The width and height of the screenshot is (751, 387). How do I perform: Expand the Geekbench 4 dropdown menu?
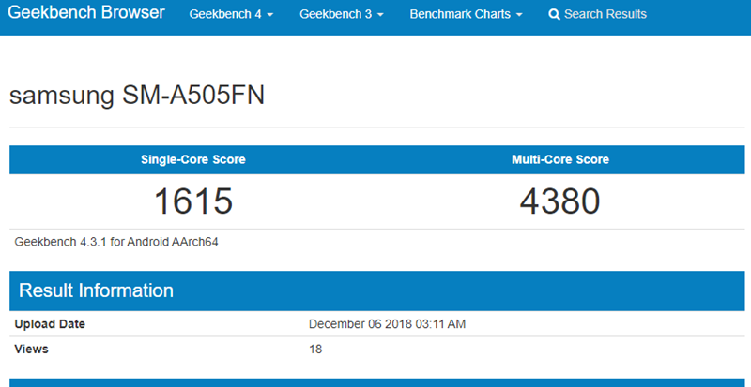[231, 14]
